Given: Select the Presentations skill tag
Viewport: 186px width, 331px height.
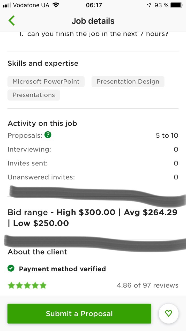Looking at the screenshot, I should (34, 95).
